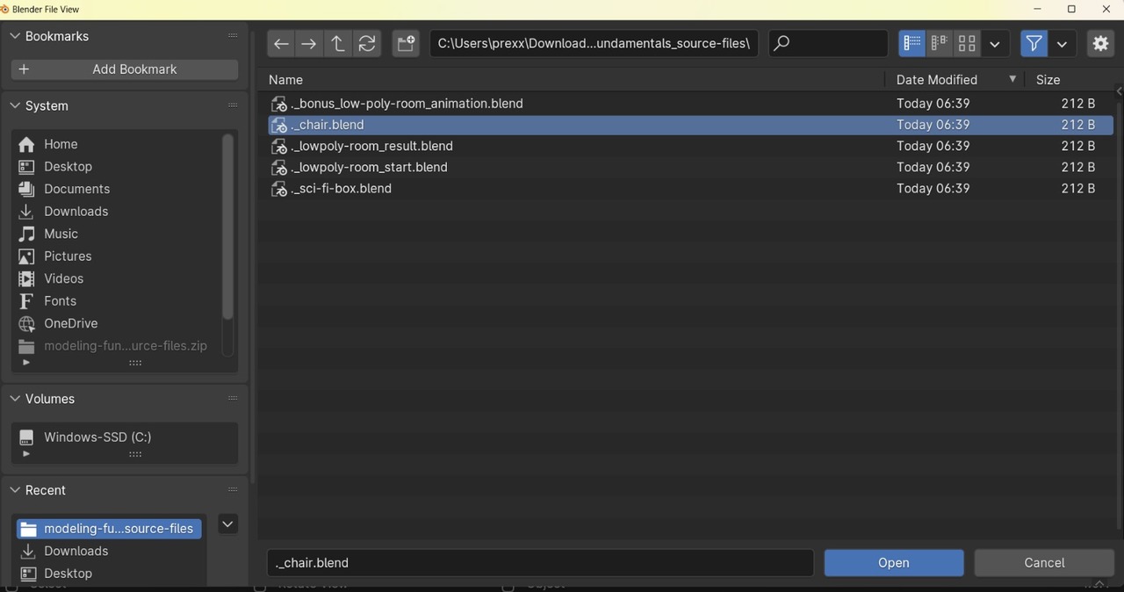Screen dimensions: 1124x592
Task: Toggle the options gear panel
Action: 1100,43
